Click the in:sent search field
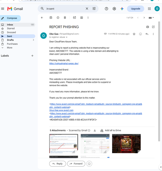Screen dimensions: 162x171 [x=65, y=9]
